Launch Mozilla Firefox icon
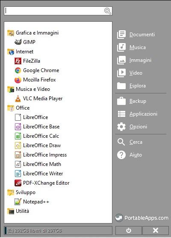This screenshot has width=171, height=238. click(18, 80)
